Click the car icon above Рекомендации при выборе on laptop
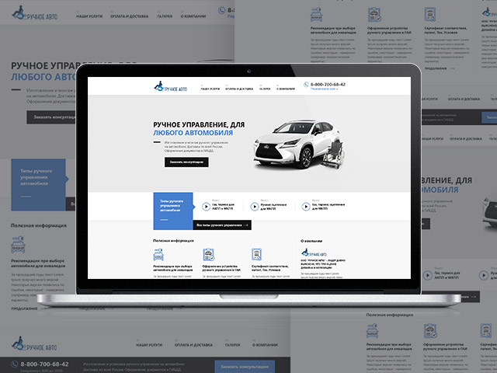Image resolution: width=497 pixels, height=373 pixels. click(x=158, y=255)
